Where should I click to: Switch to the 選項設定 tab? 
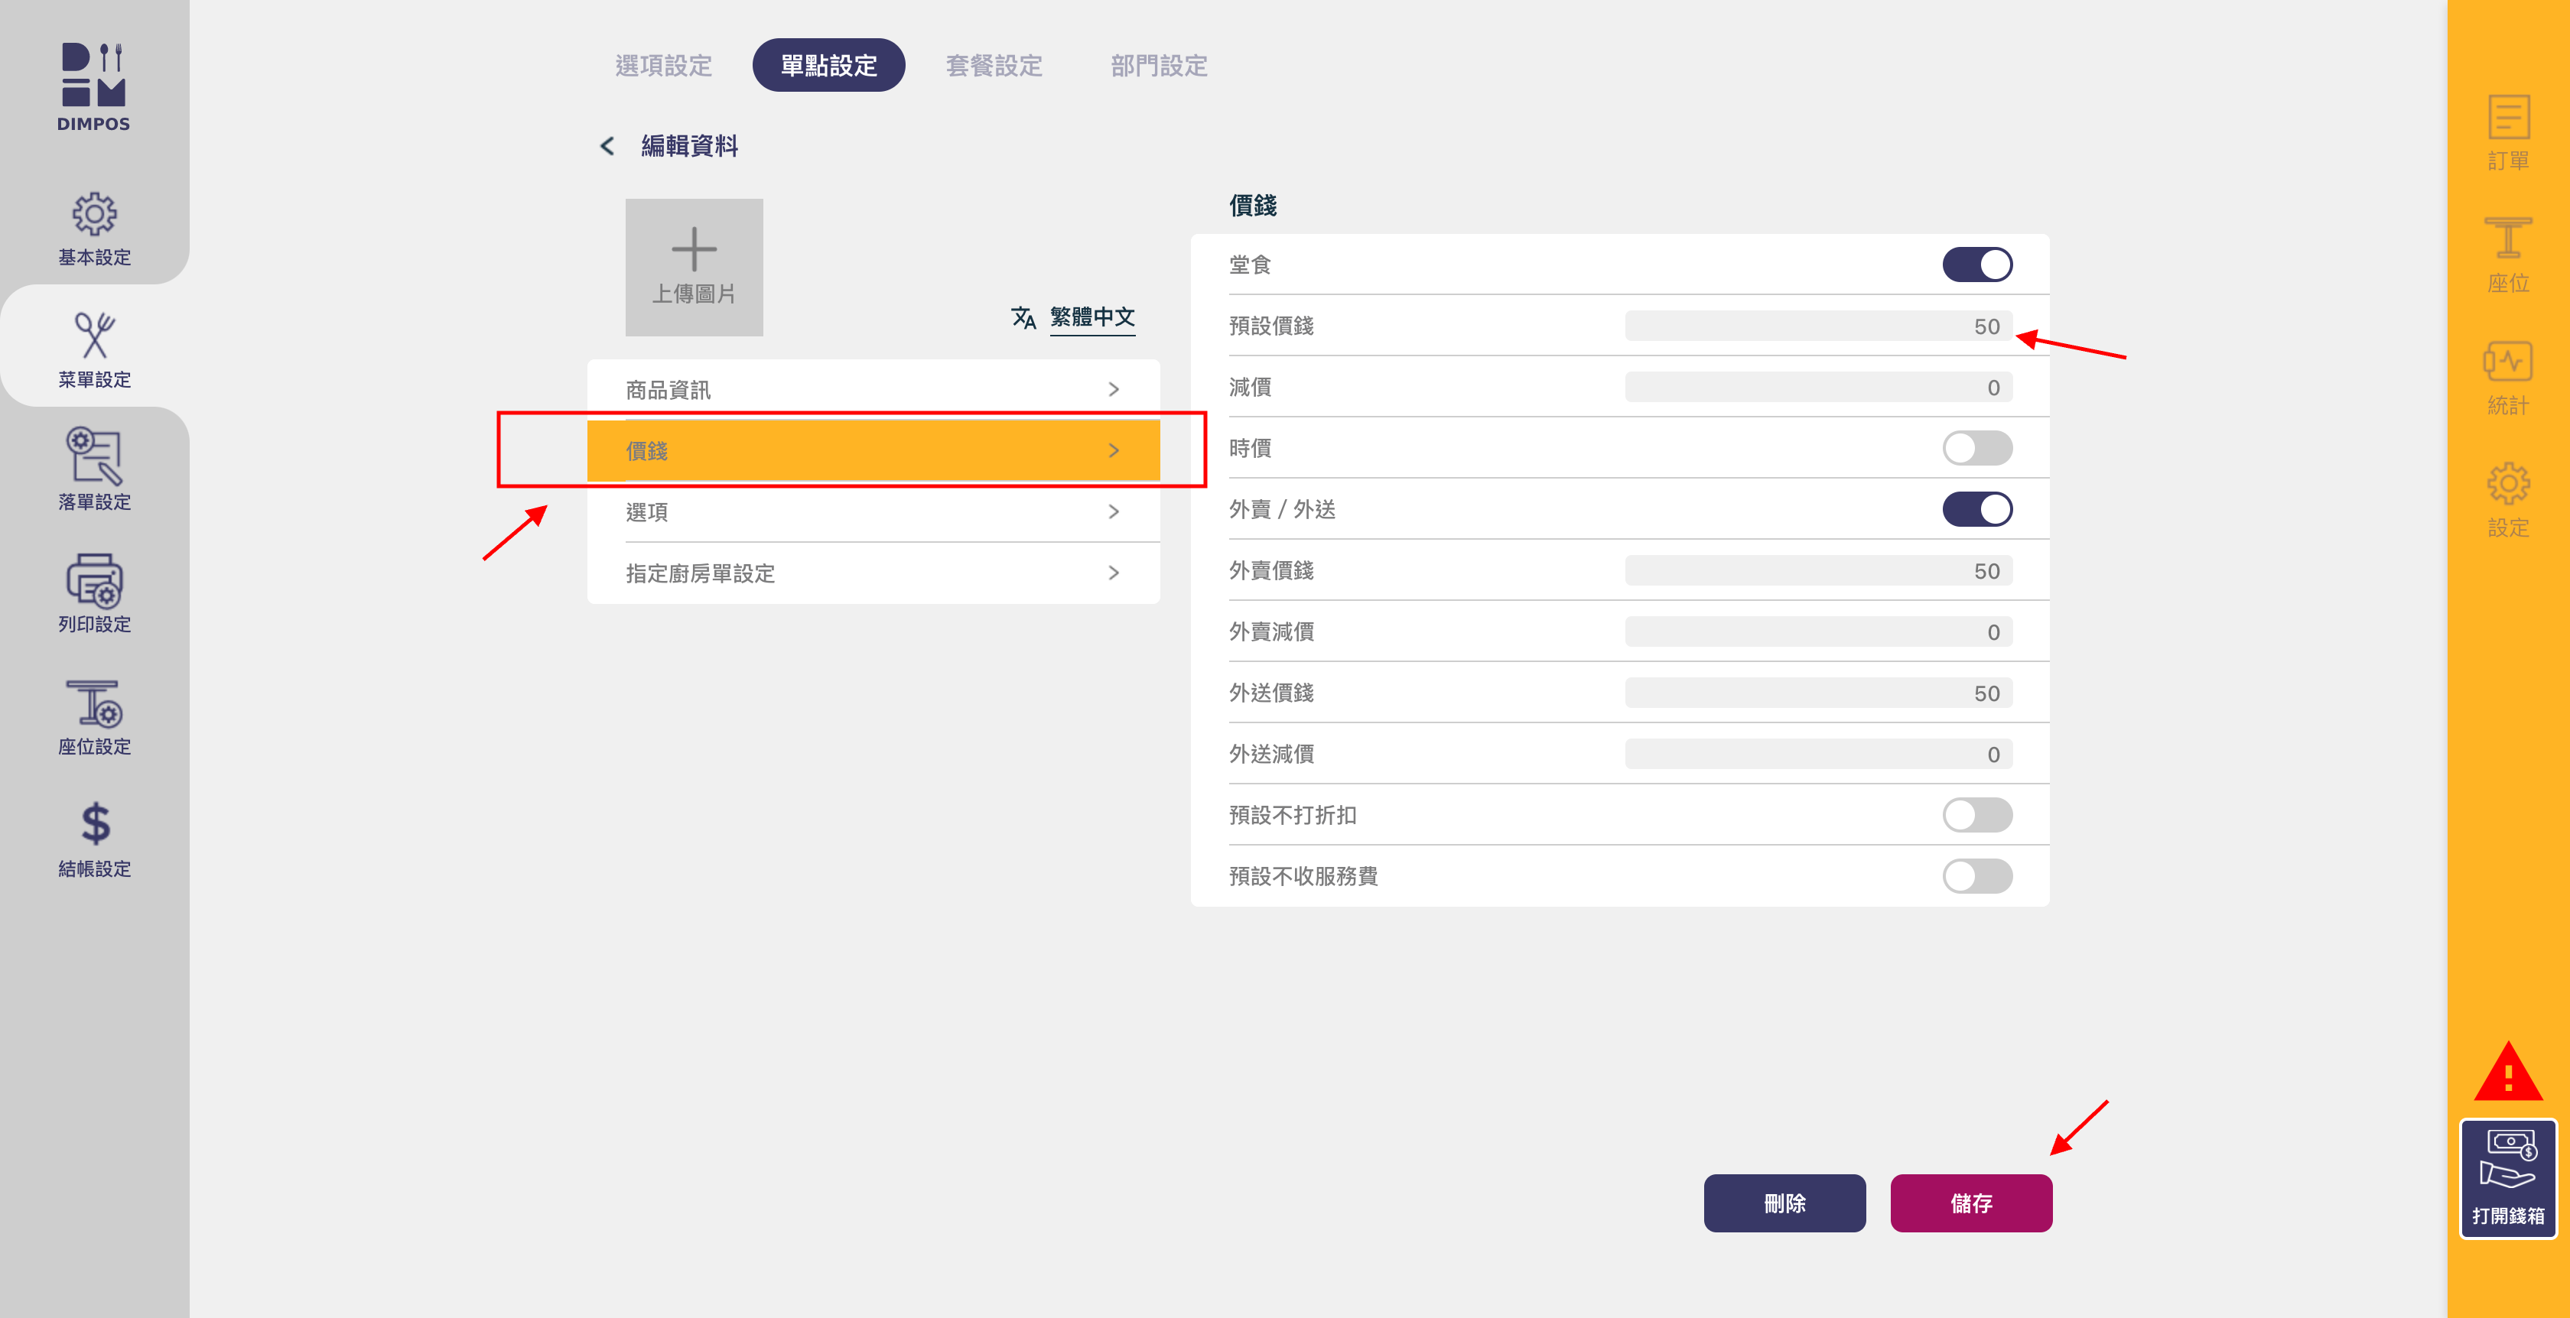coord(663,66)
